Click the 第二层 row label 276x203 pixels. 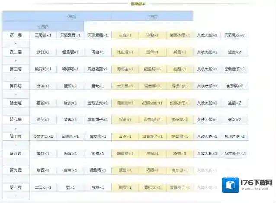16,52
